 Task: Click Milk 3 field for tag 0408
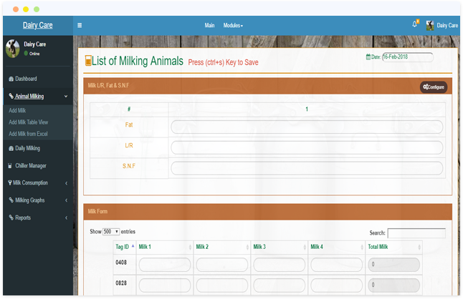coord(279,265)
